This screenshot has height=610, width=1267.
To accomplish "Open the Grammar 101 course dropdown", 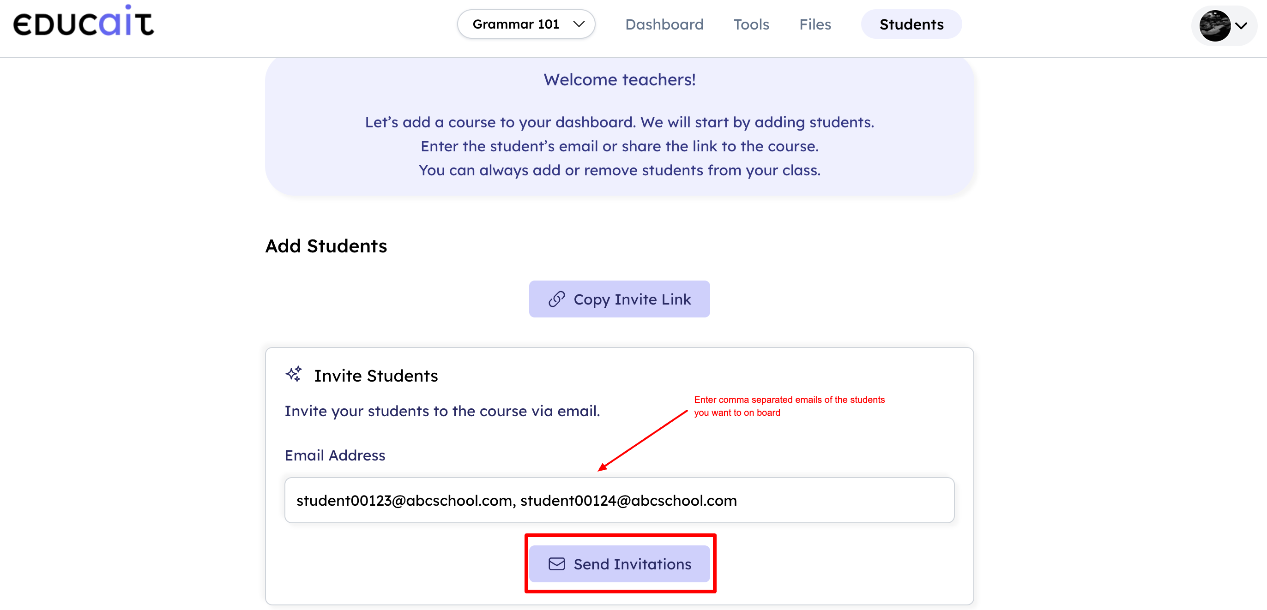I will (x=525, y=24).
